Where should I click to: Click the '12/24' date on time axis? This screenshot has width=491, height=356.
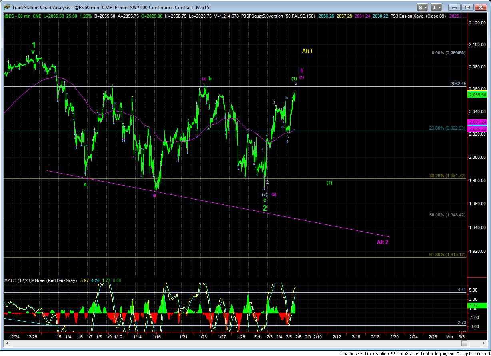click(14, 338)
